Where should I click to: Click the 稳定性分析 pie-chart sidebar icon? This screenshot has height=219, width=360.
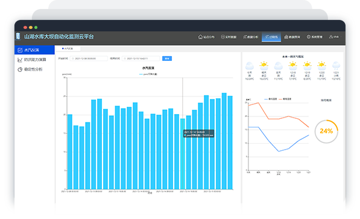coord(20,69)
